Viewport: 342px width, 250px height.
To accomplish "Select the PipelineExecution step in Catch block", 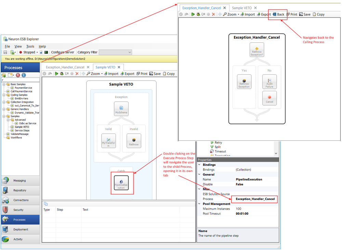I will (x=121, y=183).
